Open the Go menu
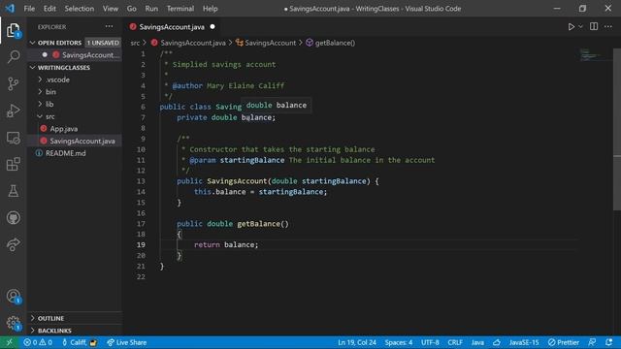621x349 pixels. [x=132, y=9]
